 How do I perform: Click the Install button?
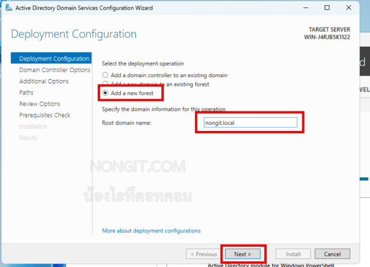click(x=293, y=254)
